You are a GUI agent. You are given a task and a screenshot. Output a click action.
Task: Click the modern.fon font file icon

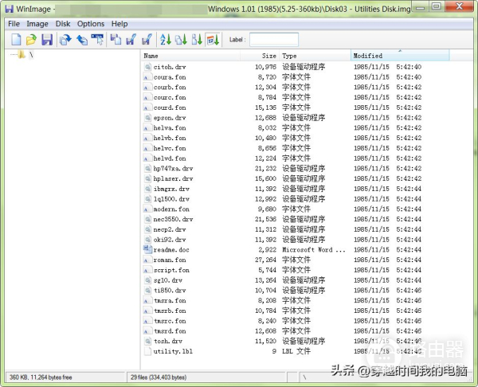pyautogui.click(x=147, y=209)
